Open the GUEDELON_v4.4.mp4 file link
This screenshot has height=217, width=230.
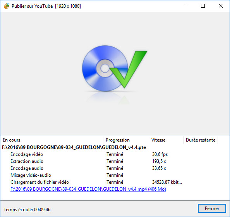(88, 189)
